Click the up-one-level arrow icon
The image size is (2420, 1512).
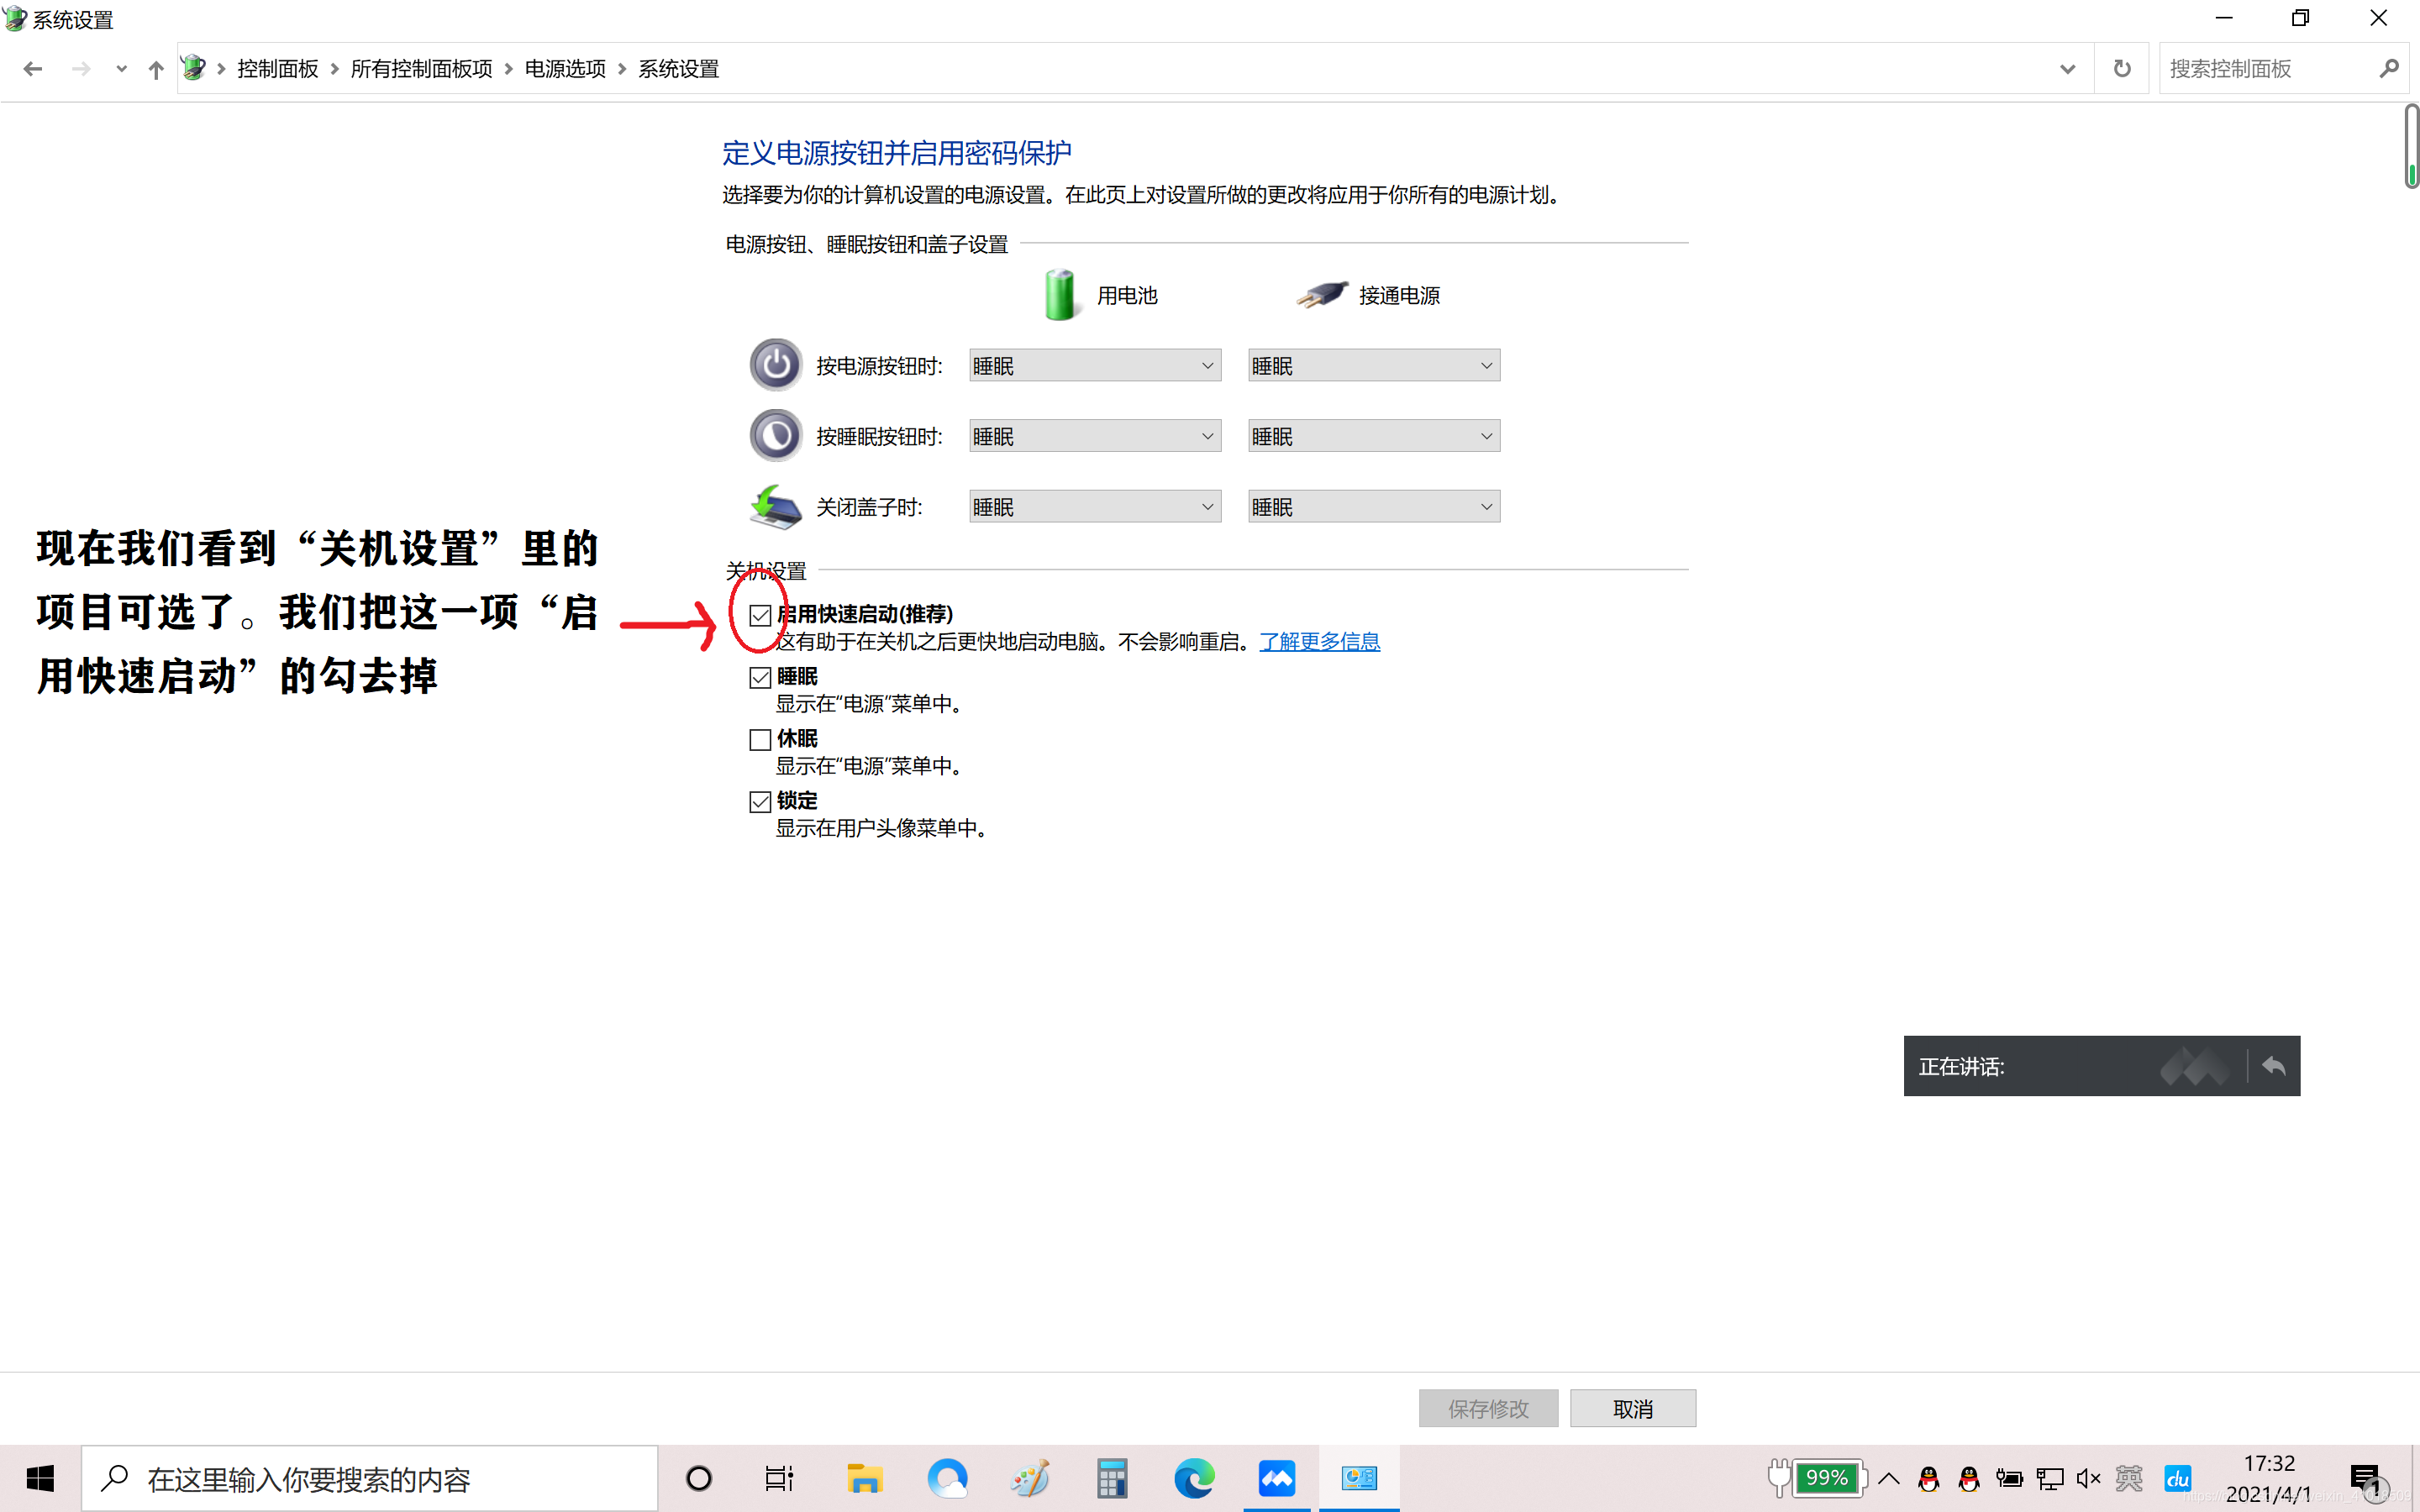[x=156, y=69]
